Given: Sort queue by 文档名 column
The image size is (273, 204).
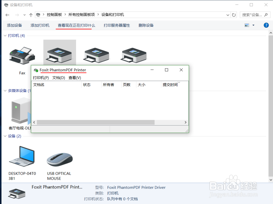Looking at the screenshot, I should click(x=57, y=85).
